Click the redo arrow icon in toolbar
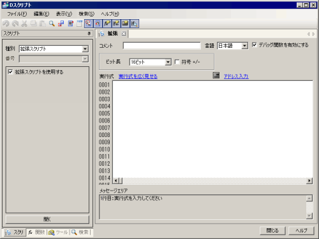The image size is (319, 239). coord(15,24)
